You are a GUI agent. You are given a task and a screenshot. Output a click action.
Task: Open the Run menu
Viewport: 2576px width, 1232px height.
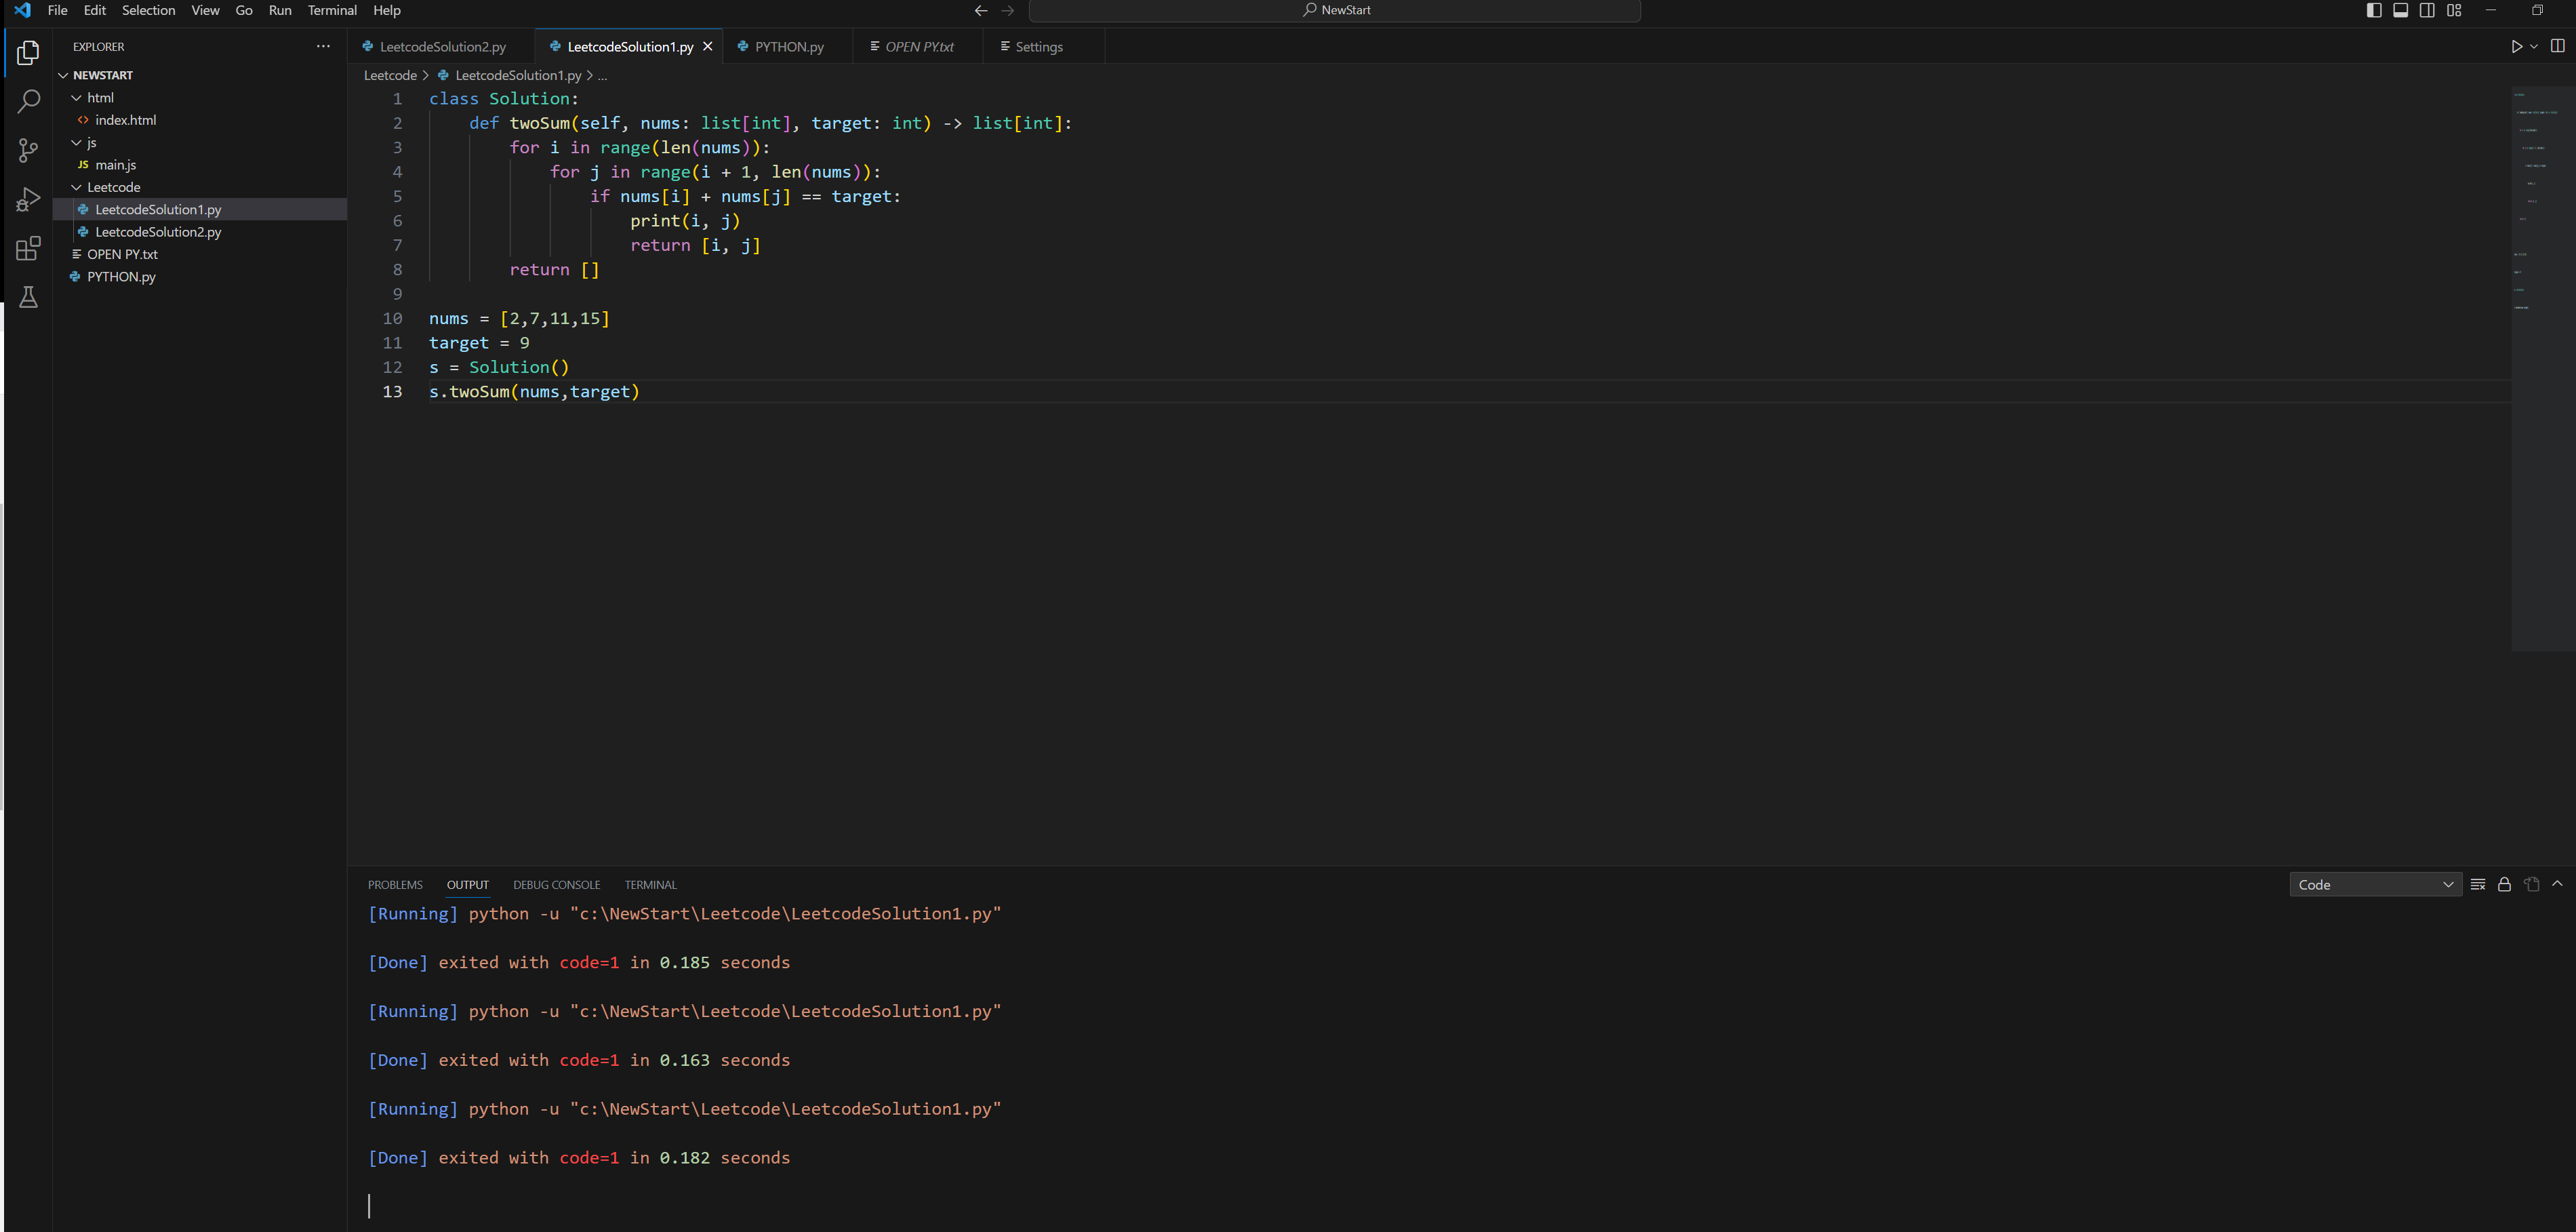coord(280,10)
